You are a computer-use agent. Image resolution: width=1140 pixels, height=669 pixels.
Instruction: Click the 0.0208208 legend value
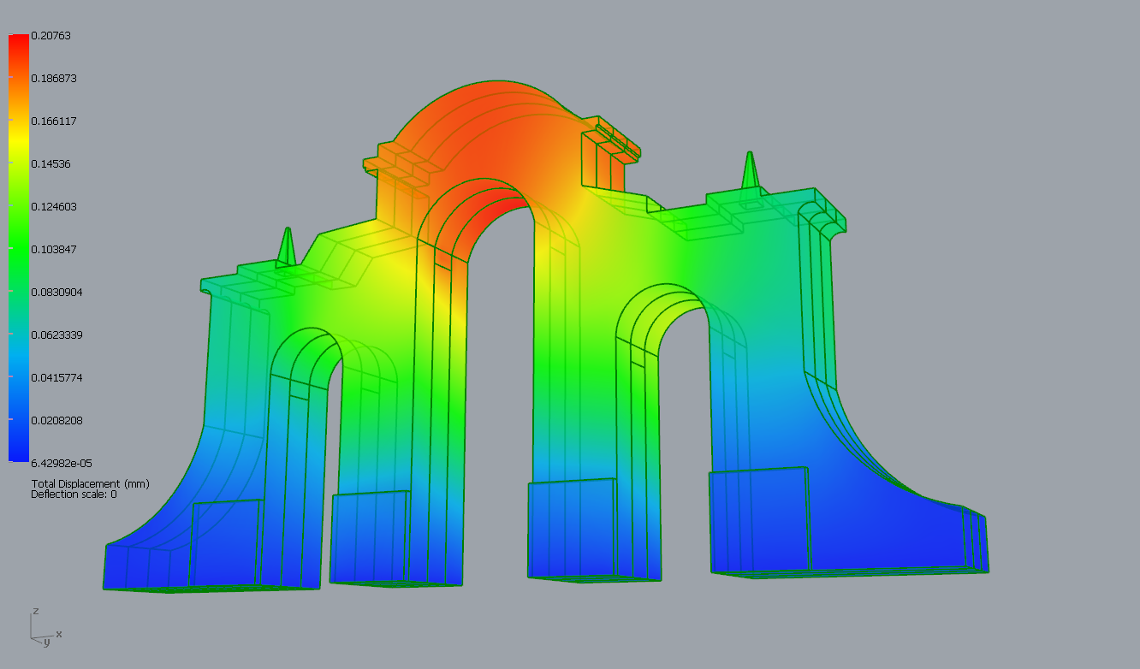click(x=56, y=420)
